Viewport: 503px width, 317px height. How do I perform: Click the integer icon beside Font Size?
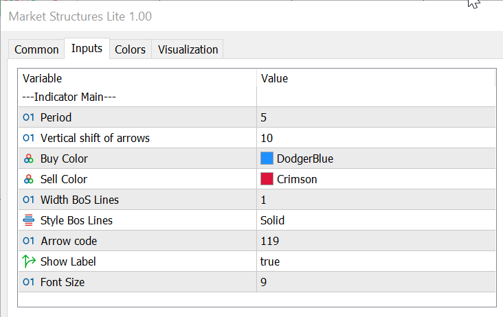pyautogui.click(x=29, y=282)
